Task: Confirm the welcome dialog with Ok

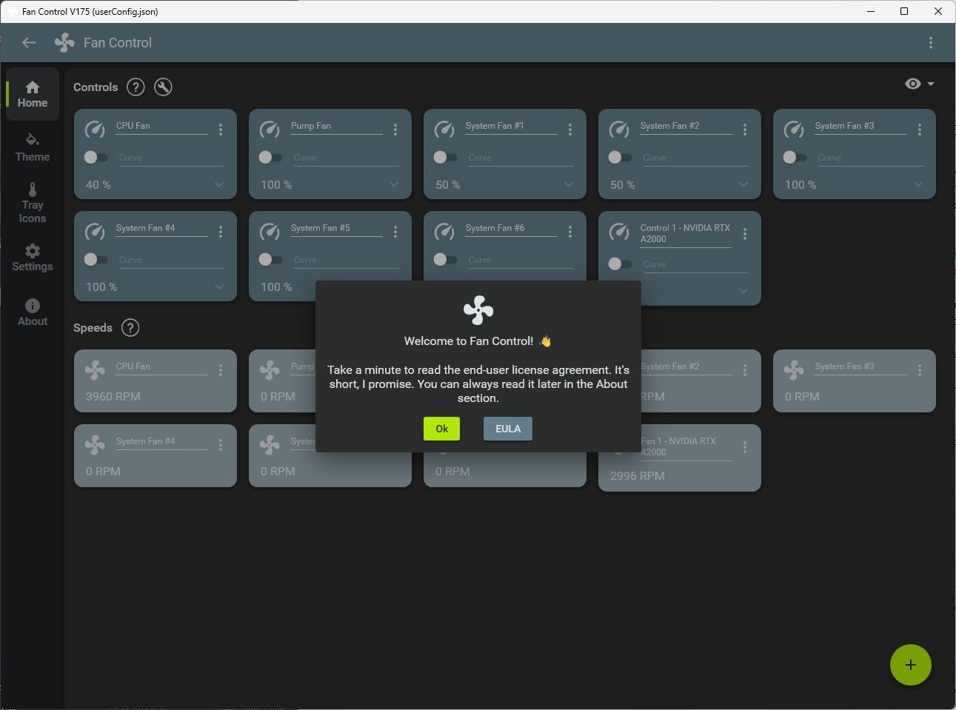Action: pyautogui.click(x=441, y=429)
